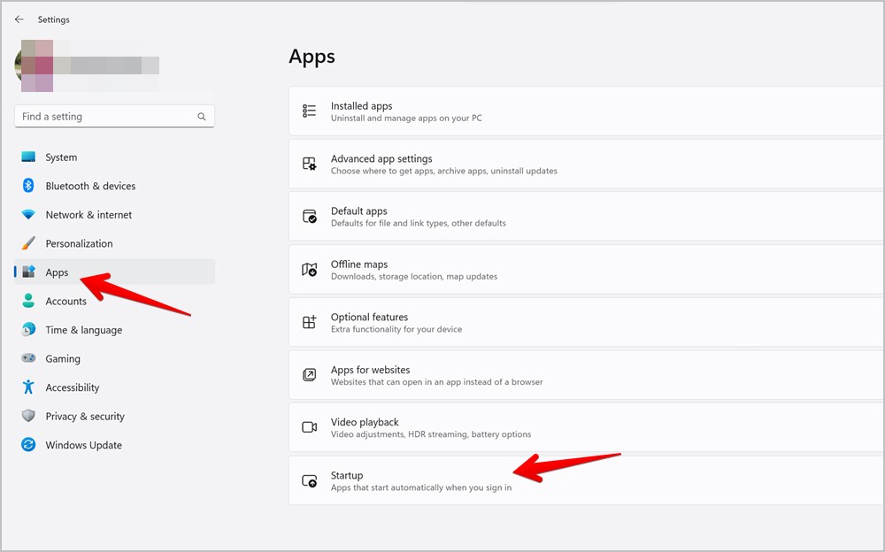Select Accounts in the sidebar
The width and height of the screenshot is (885, 552).
[114, 301]
